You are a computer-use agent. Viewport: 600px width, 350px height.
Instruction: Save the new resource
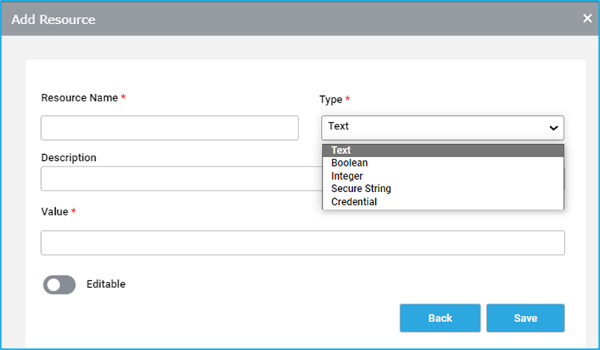tap(526, 318)
